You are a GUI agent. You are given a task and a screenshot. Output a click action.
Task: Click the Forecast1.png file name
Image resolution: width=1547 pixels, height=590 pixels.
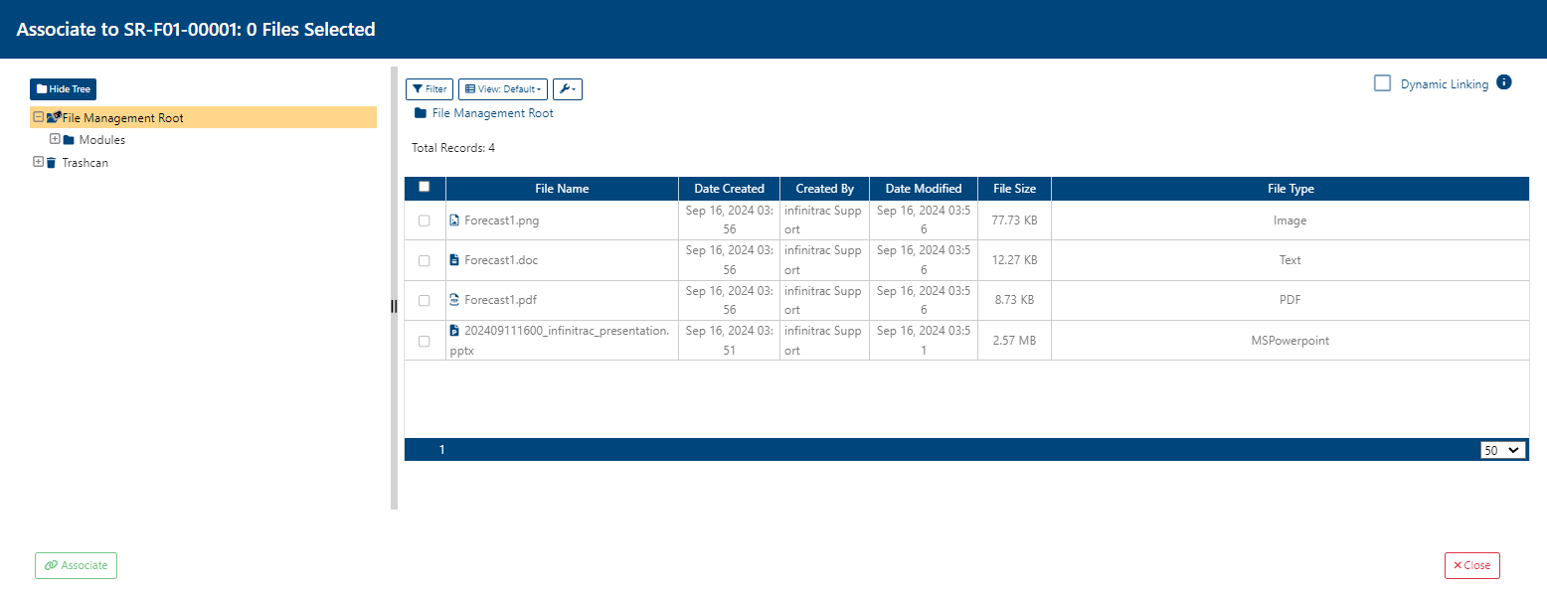502,221
